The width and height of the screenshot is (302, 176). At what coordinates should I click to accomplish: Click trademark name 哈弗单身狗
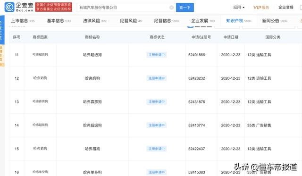point(92,172)
